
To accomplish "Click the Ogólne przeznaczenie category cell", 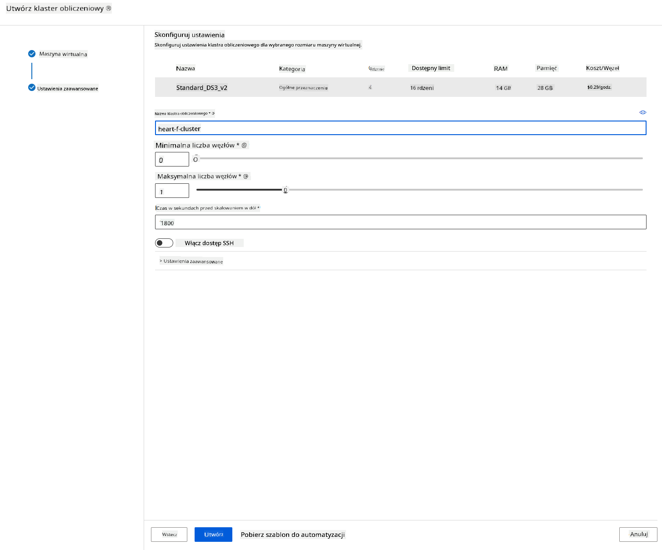I will click(303, 88).
